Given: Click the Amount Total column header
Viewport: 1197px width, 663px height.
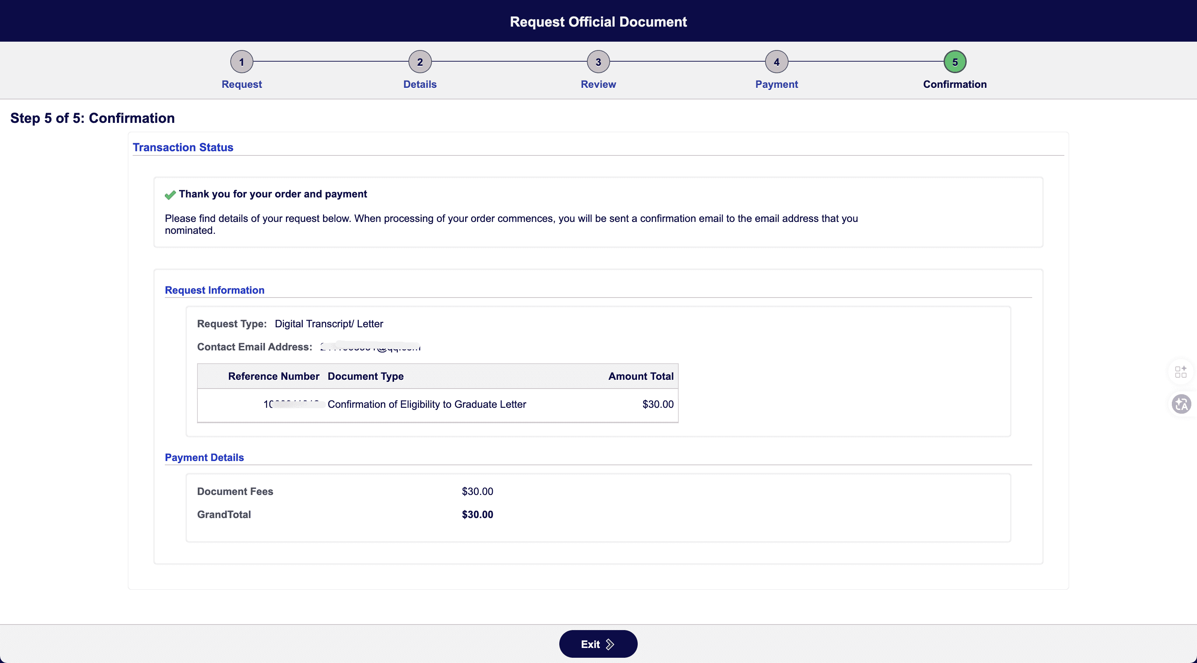Looking at the screenshot, I should coord(641,376).
